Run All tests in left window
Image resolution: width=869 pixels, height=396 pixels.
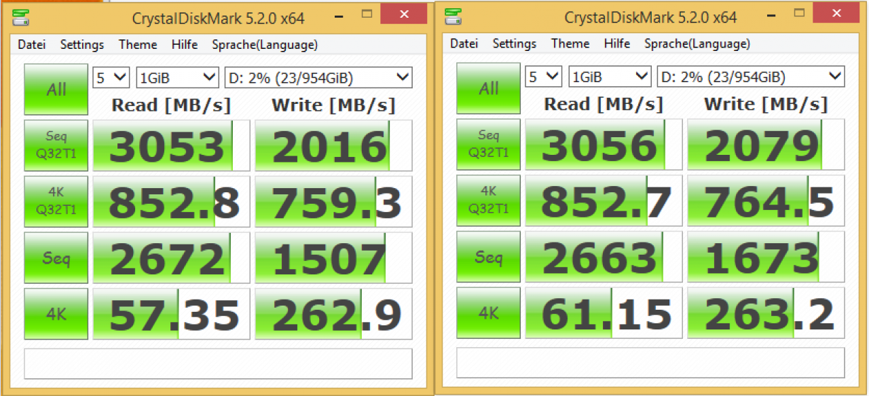[56, 90]
